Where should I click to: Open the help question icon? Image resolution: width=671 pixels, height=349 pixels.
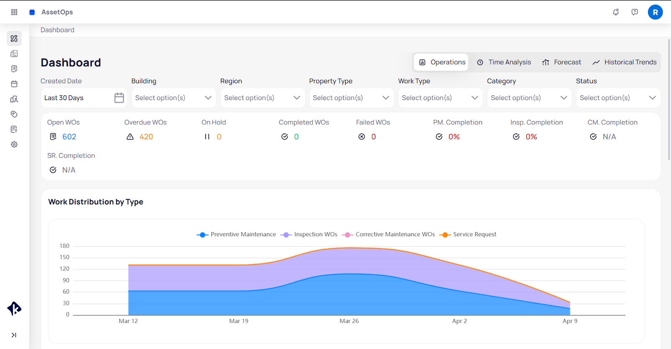coord(635,12)
